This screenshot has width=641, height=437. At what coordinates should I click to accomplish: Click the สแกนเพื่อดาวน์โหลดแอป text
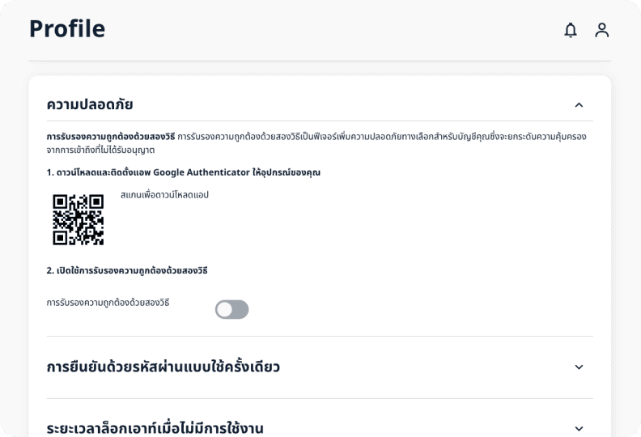pyautogui.click(x=164, y=195)
